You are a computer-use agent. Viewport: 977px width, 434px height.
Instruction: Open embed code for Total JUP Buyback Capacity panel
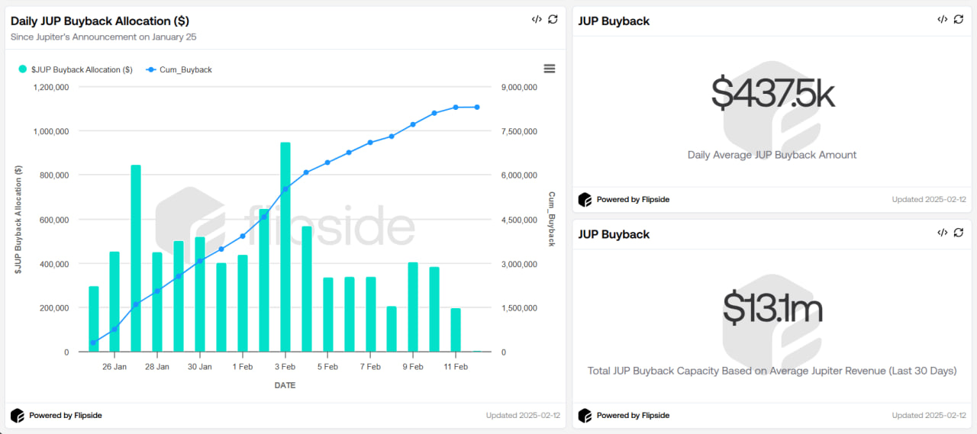point(943,233)
